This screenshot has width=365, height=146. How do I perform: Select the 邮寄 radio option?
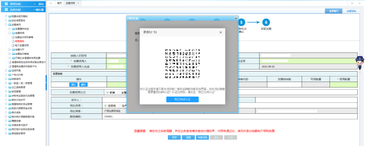click(107, 92)
